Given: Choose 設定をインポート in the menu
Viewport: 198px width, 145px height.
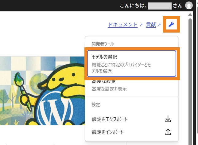Looking at the screenshot, I should [x=132, y=132].
